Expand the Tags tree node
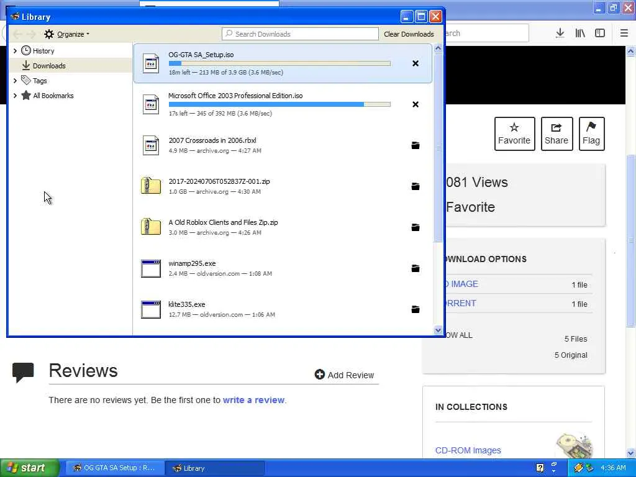Screen dimensions: 636x477 pyautogui.click(x=15, y=81)
